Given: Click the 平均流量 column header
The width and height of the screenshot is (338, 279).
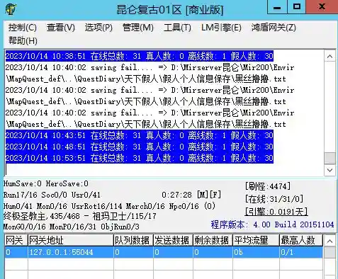Looking at the screenshot, I should click(256, 240).
